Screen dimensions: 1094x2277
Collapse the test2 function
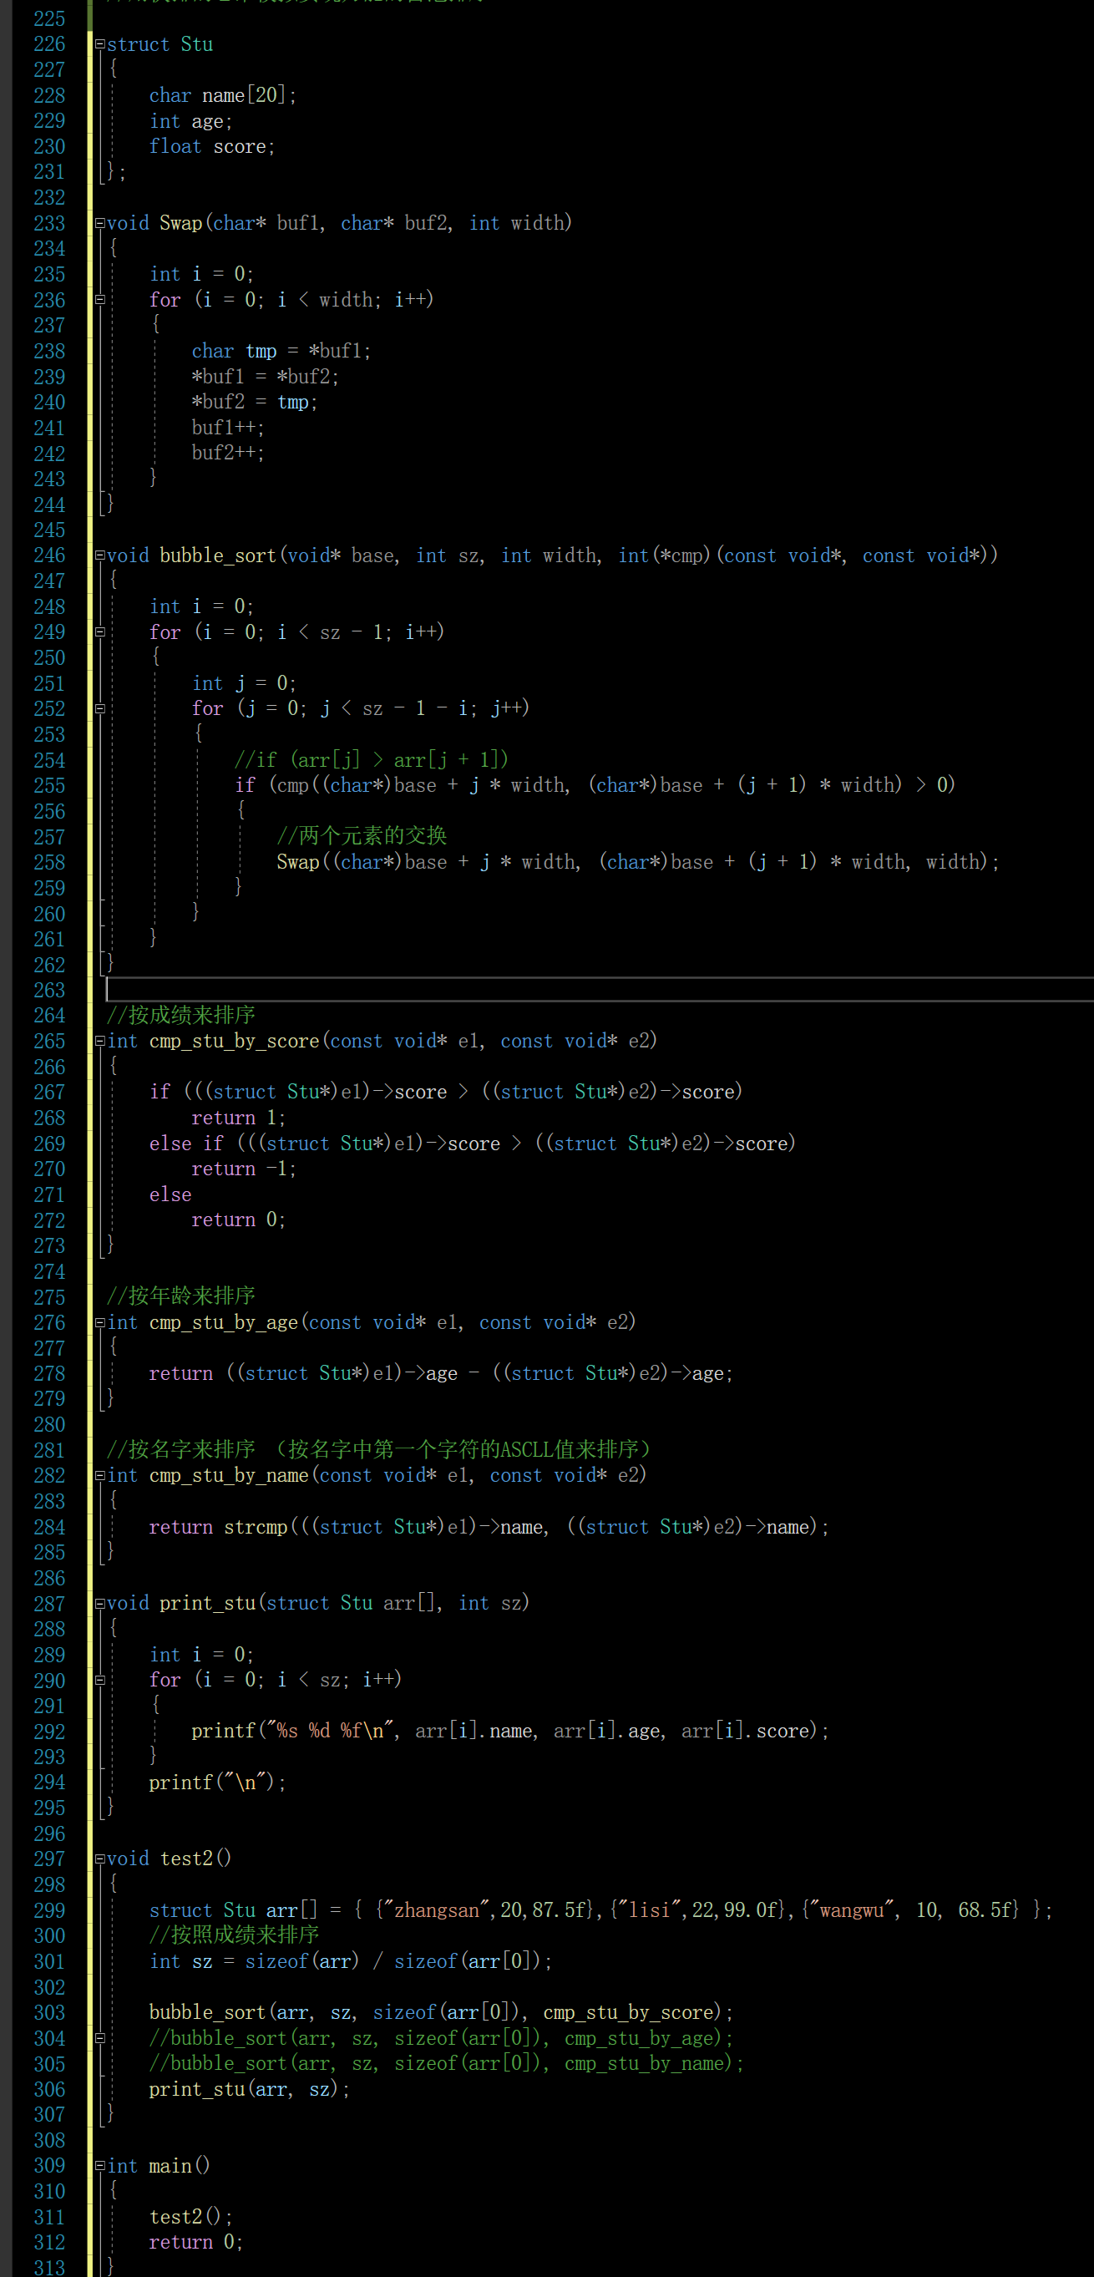pyautogui.click(x=100, y=1859)
